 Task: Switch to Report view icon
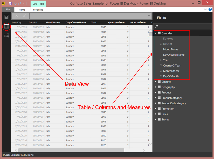(6, 17)
